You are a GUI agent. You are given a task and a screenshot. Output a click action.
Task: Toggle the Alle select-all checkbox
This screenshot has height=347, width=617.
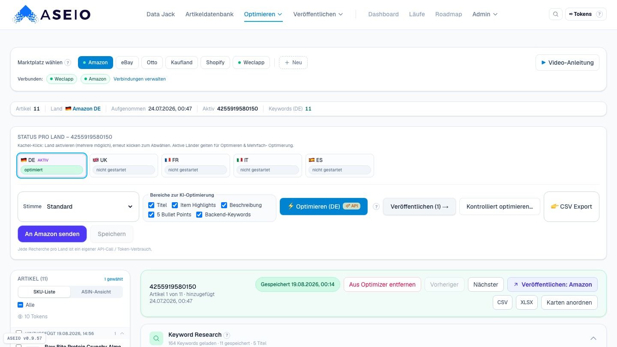20,305
